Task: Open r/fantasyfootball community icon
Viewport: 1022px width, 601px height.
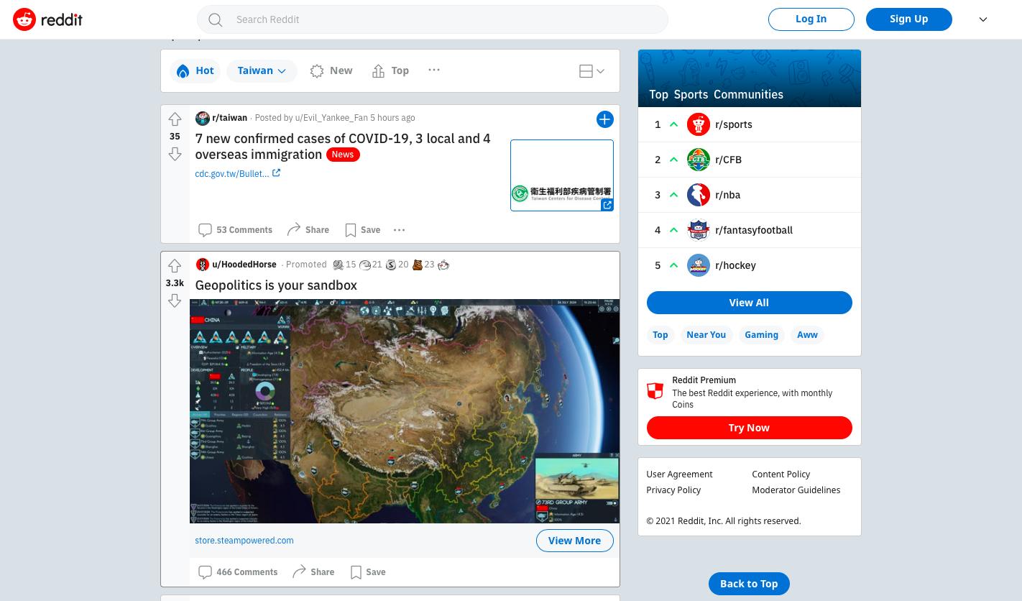Action: (x=699, y=230)
